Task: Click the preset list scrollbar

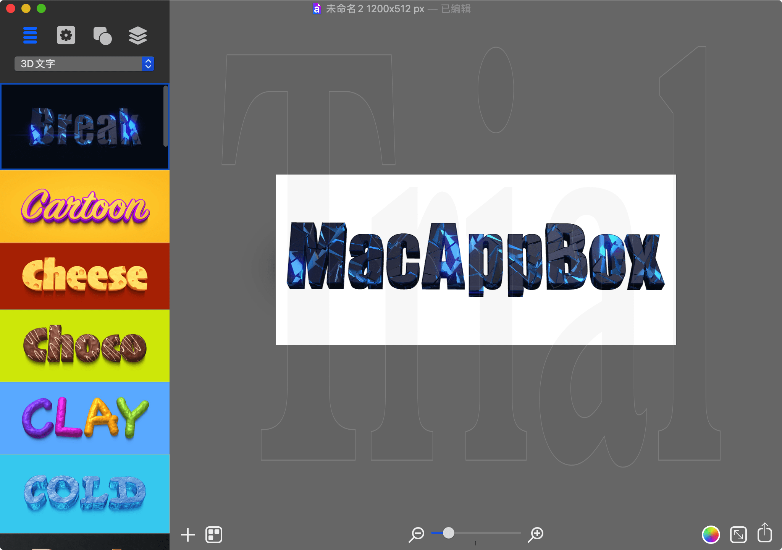Action: click(x=166, y=116)
